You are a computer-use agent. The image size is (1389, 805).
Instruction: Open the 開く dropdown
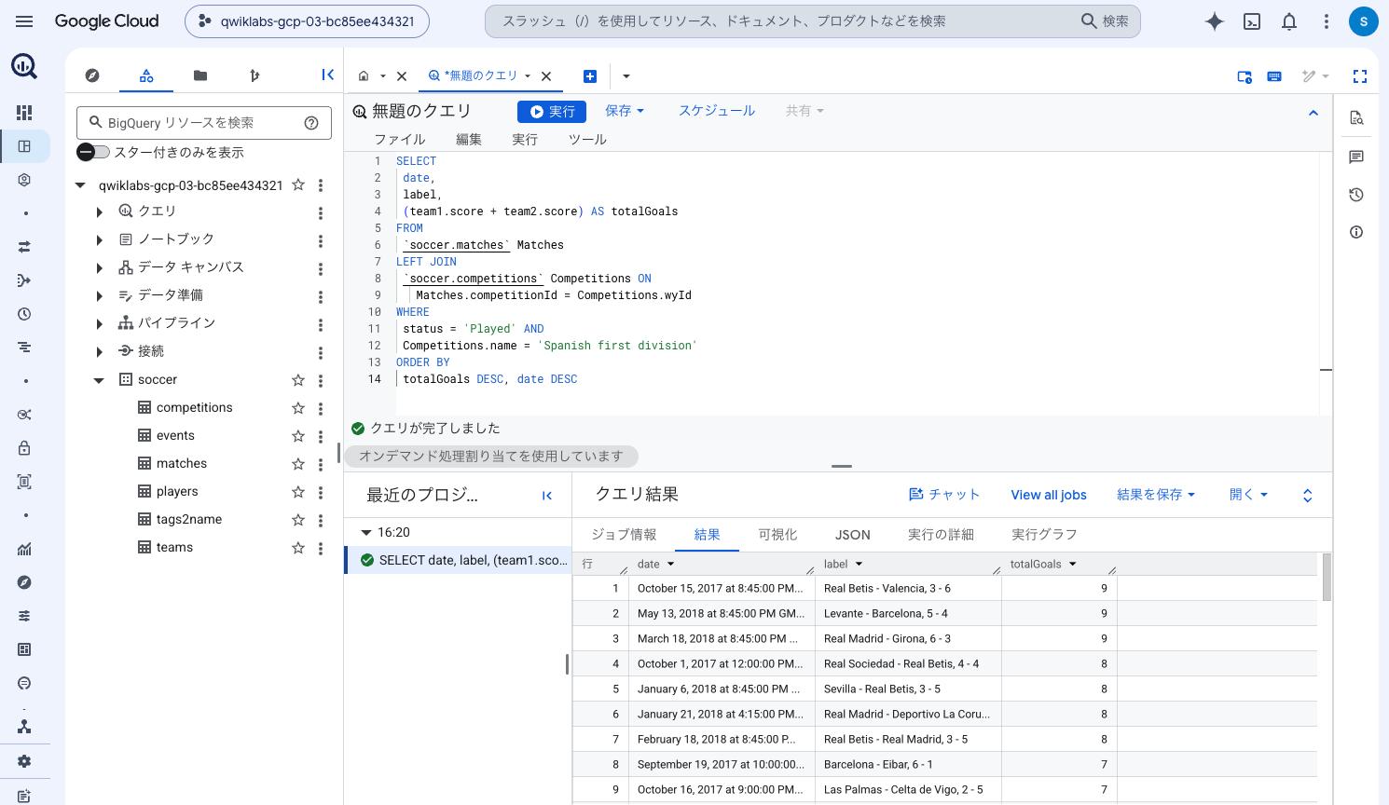click(x=1248, y=495)
